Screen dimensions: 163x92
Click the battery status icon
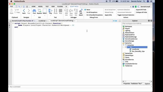(117, 1)
